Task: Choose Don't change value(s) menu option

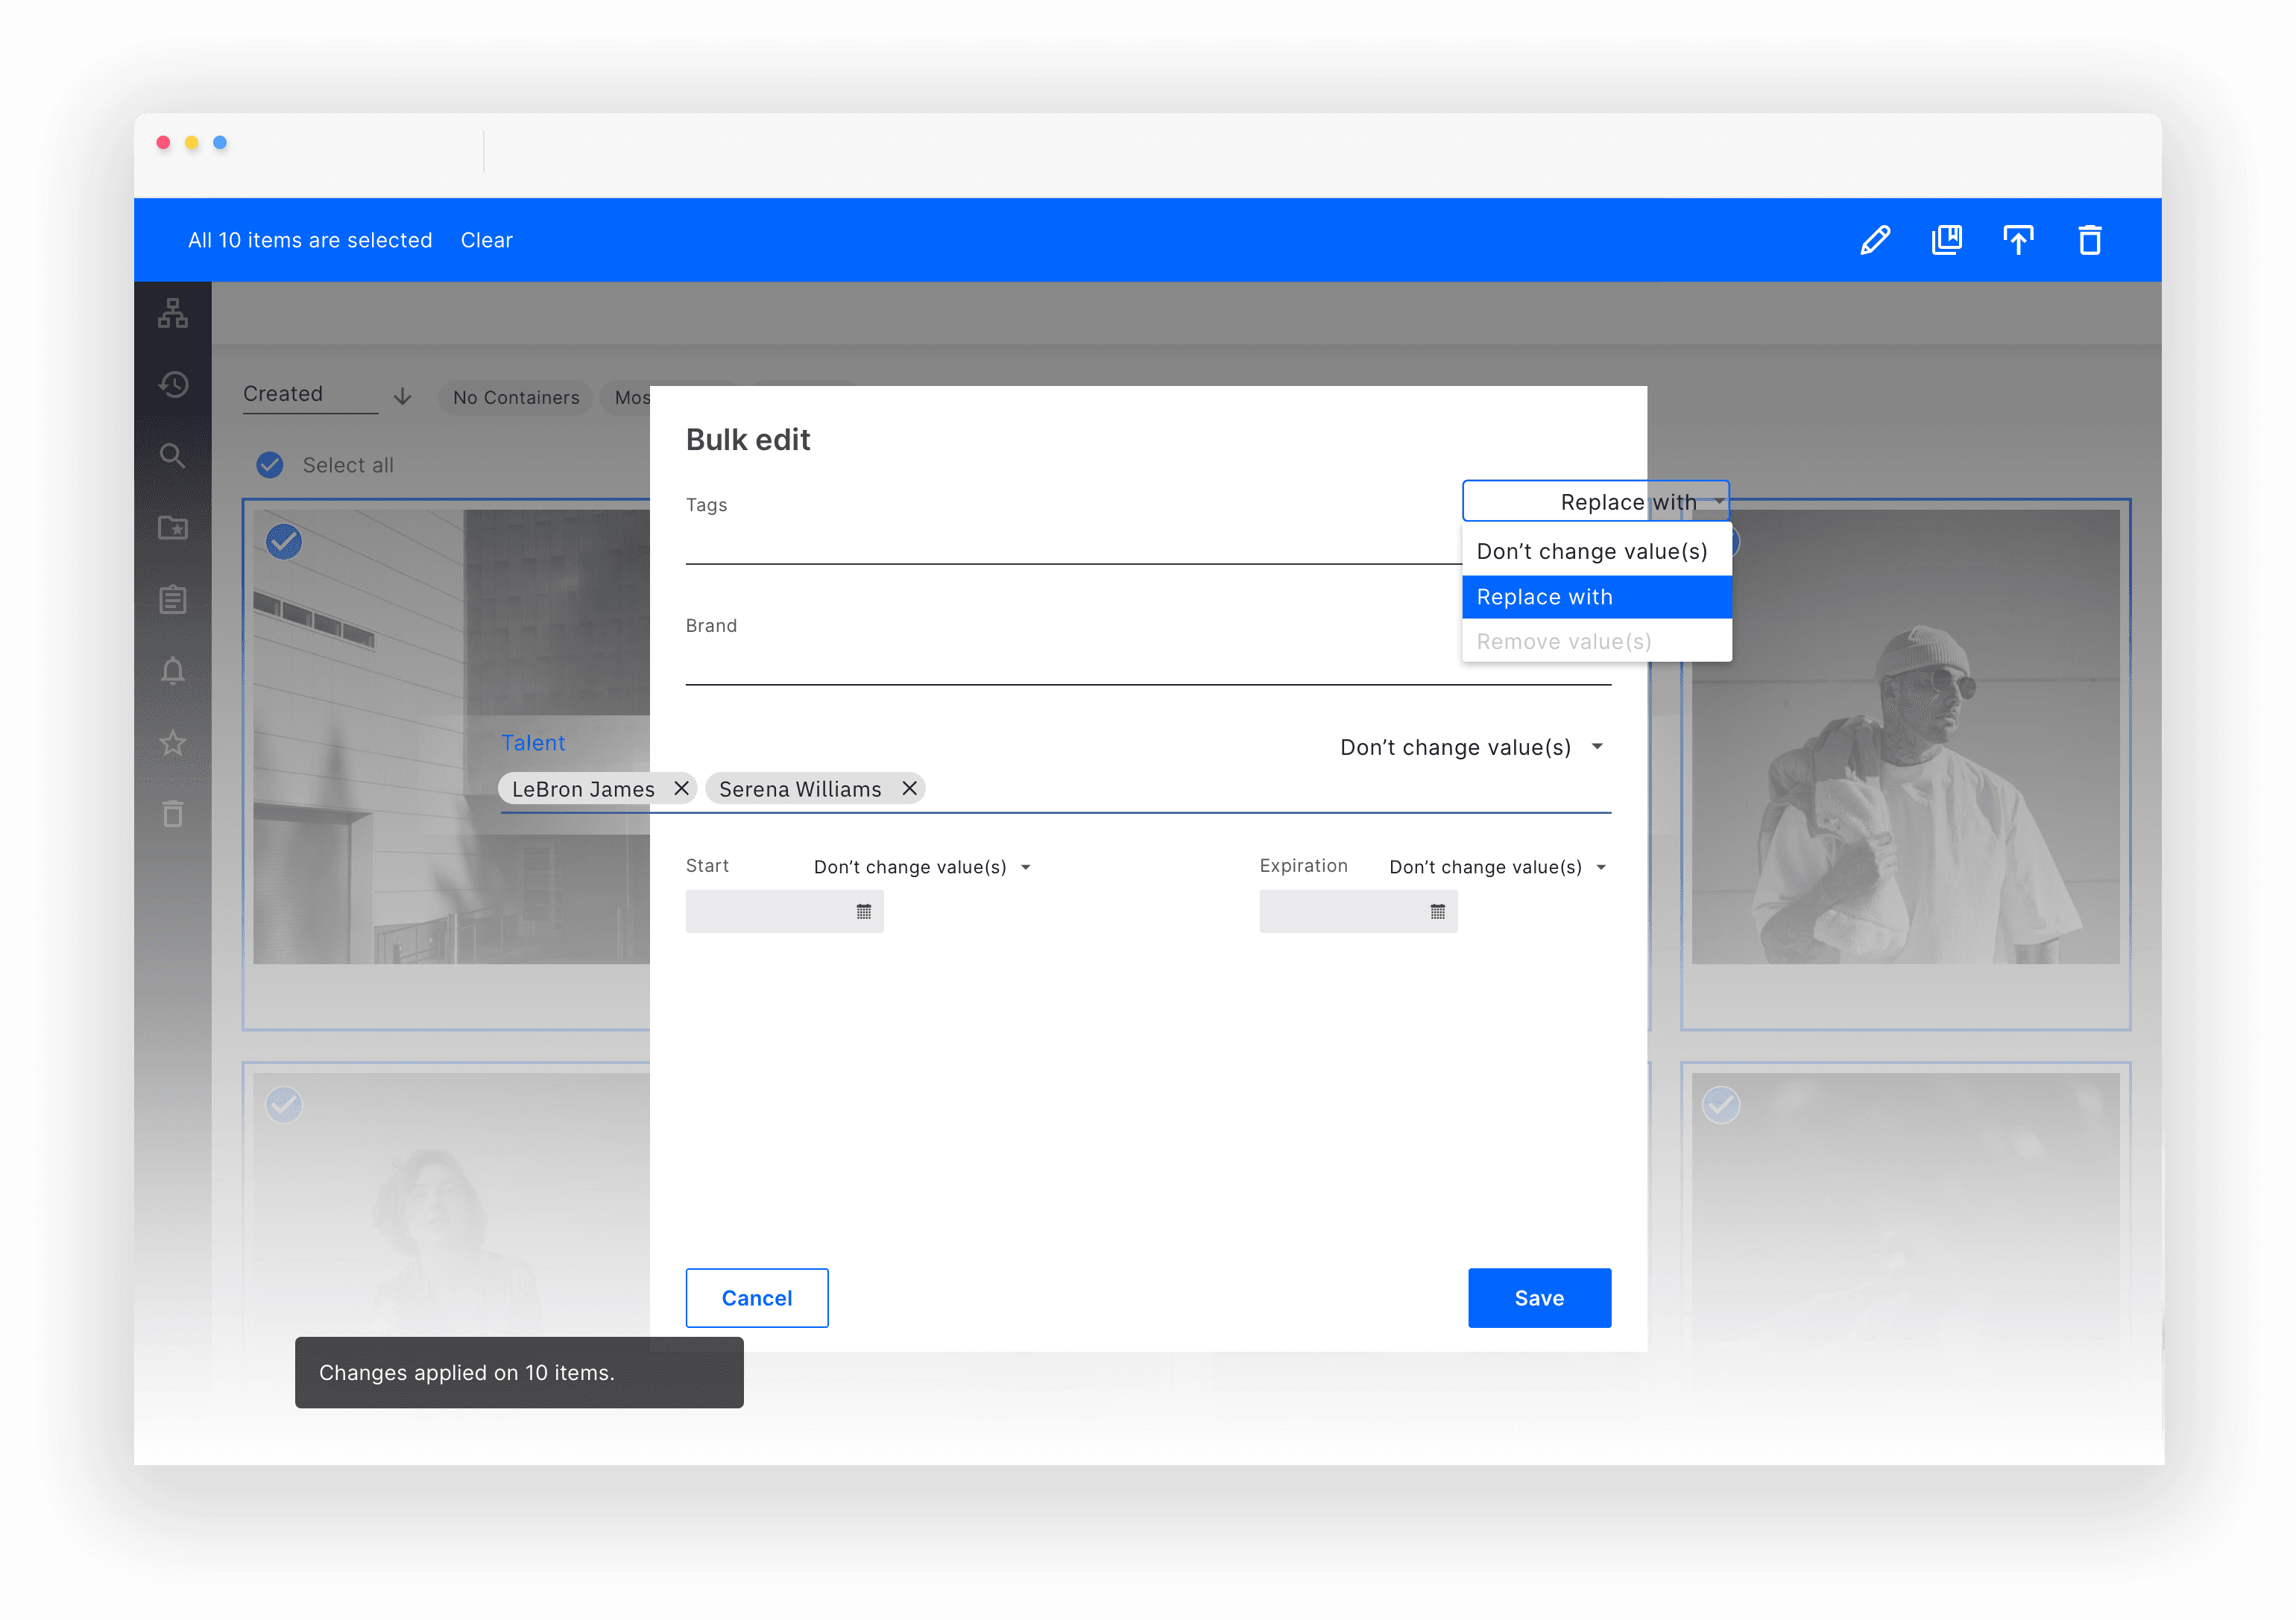Action: click(1592, 551)
